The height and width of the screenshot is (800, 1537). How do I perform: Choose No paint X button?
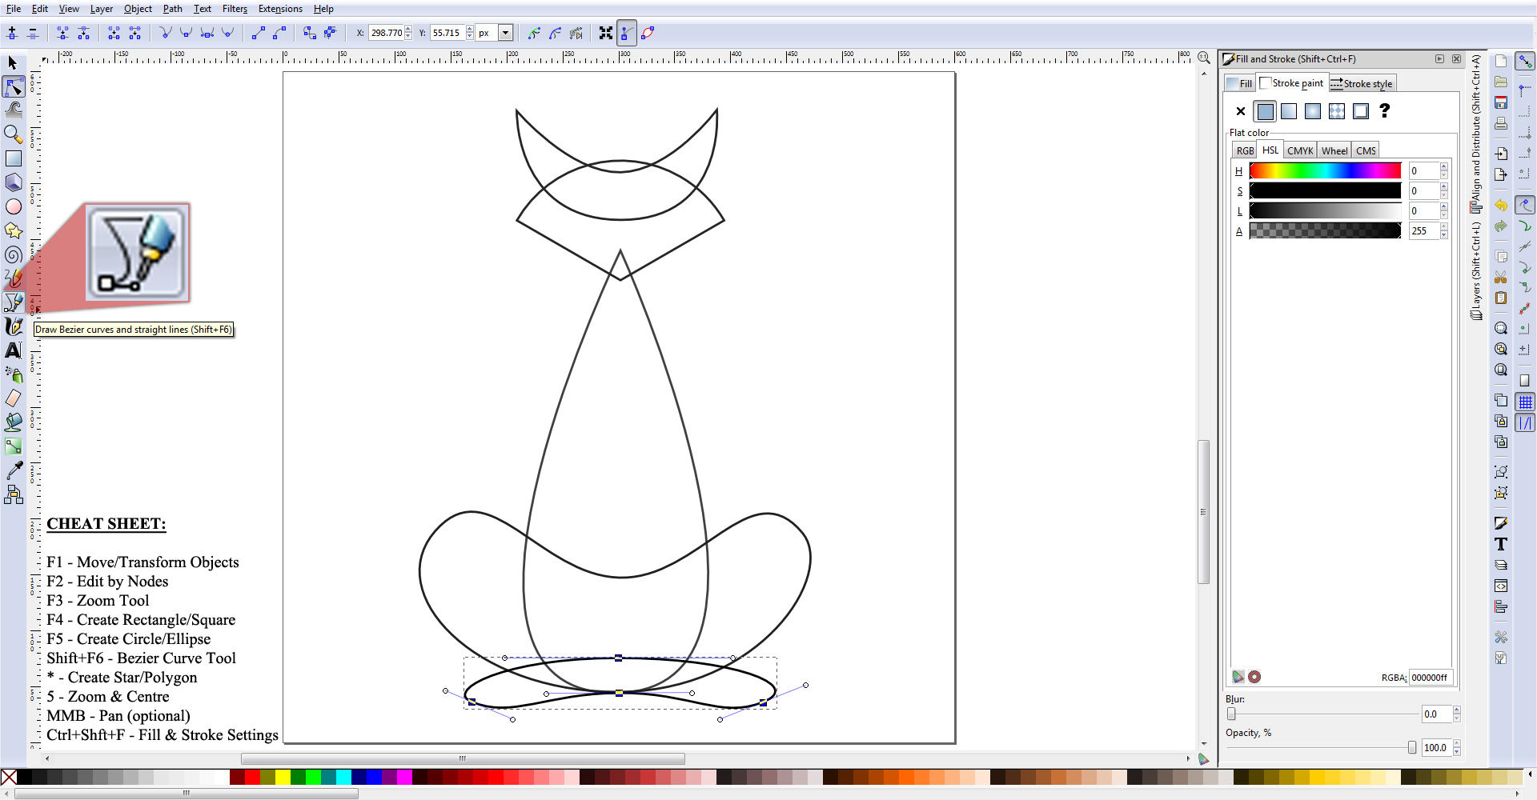point(1241,111)
